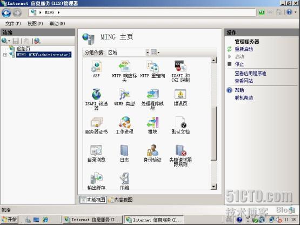Open 默认文档 feature

click(181, 125)
